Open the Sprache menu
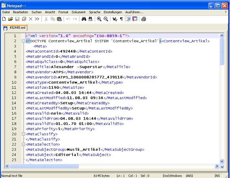Image resolution: width=230 pixels, height=178 pixels. click(95, 12)
